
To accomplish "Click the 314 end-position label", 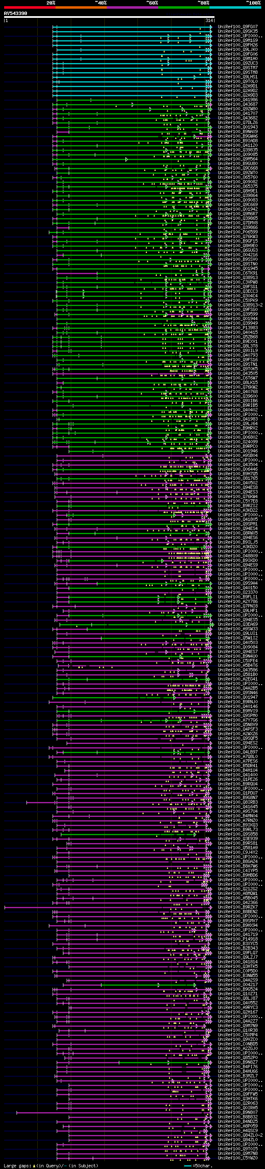I will [209, 21].
